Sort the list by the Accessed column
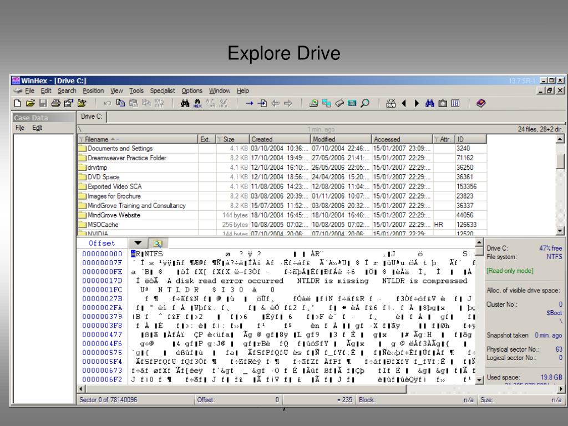The image size is (568, 426). point(402,139)
